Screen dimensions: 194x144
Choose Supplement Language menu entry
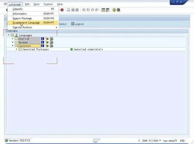point(33,23)
